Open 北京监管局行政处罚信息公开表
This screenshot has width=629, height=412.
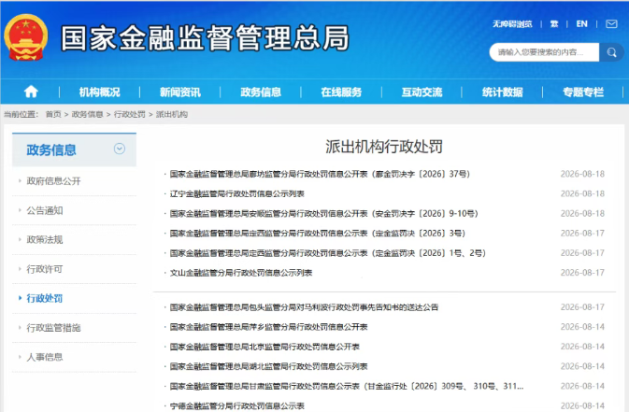tap(264, 347)
